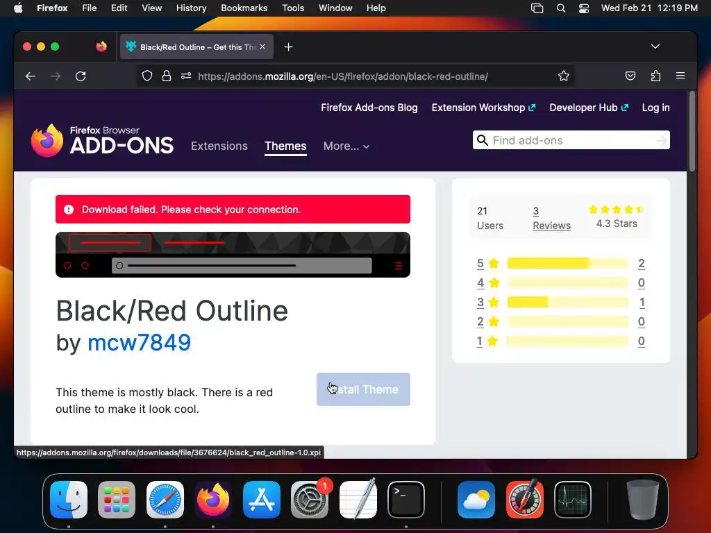Open Terminal from the Dock
Screen dimensions: 711x533
406,500
